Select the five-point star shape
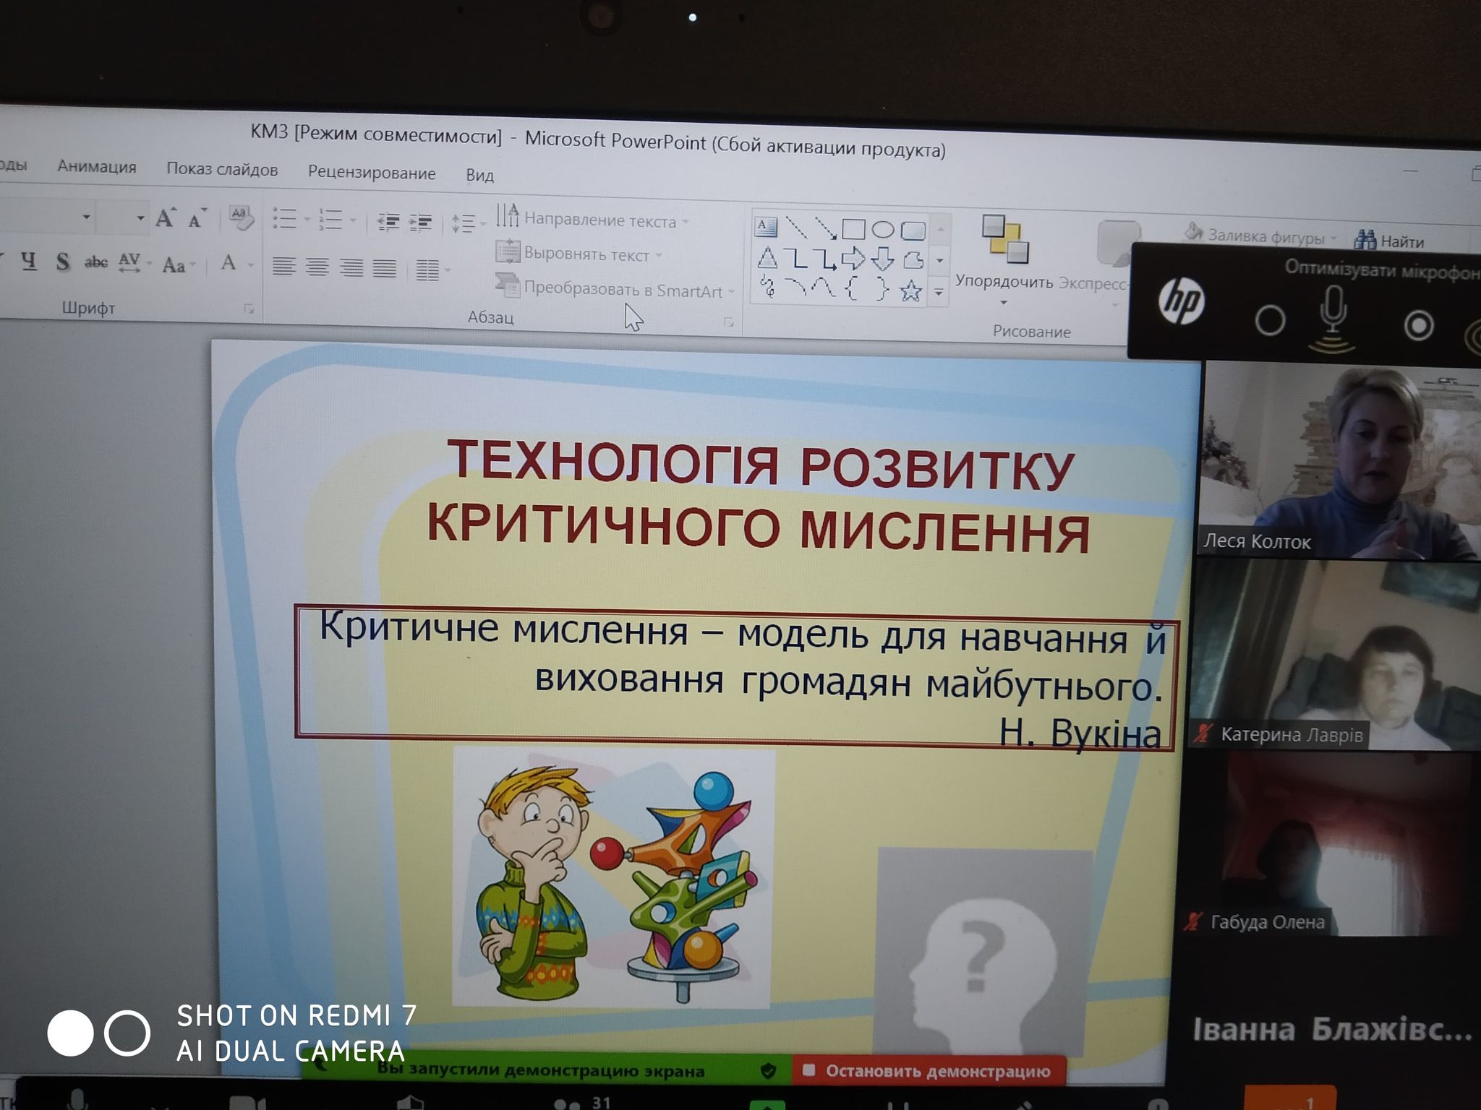The image size is (1481, 1110). (910, 291)
